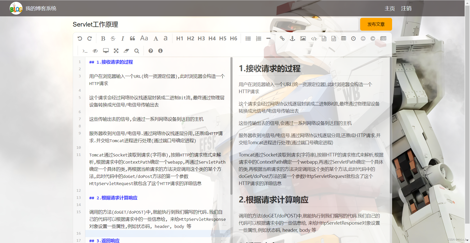This screenshot has height=243, width=470.
Task: Place cursor on '## 1.接收请求的过程' line
Action: point(111,62)
